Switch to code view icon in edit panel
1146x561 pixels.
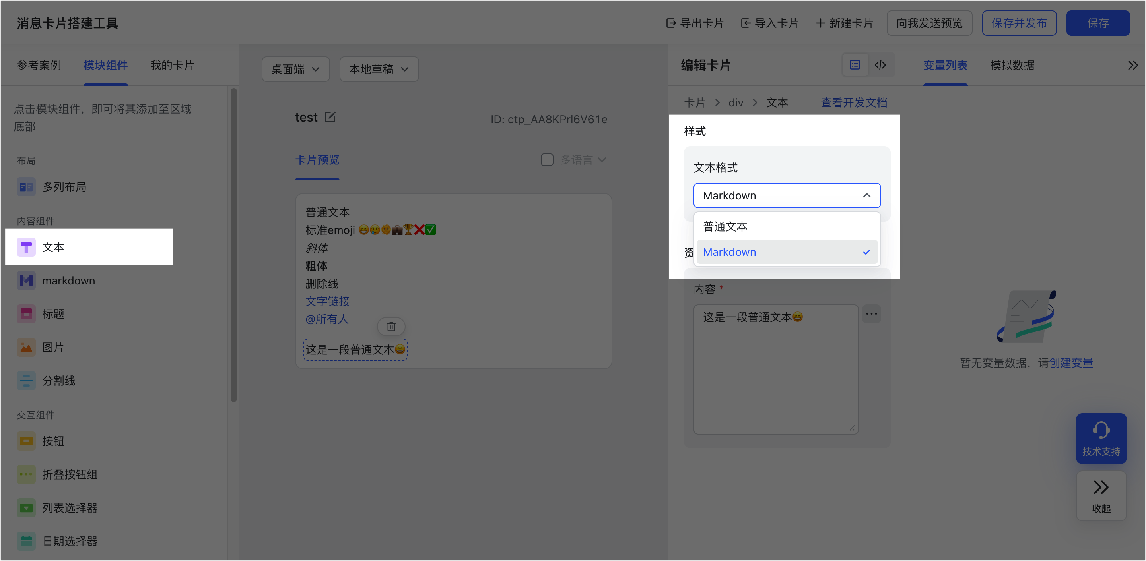pyautogui.click(x=880, y=65)
